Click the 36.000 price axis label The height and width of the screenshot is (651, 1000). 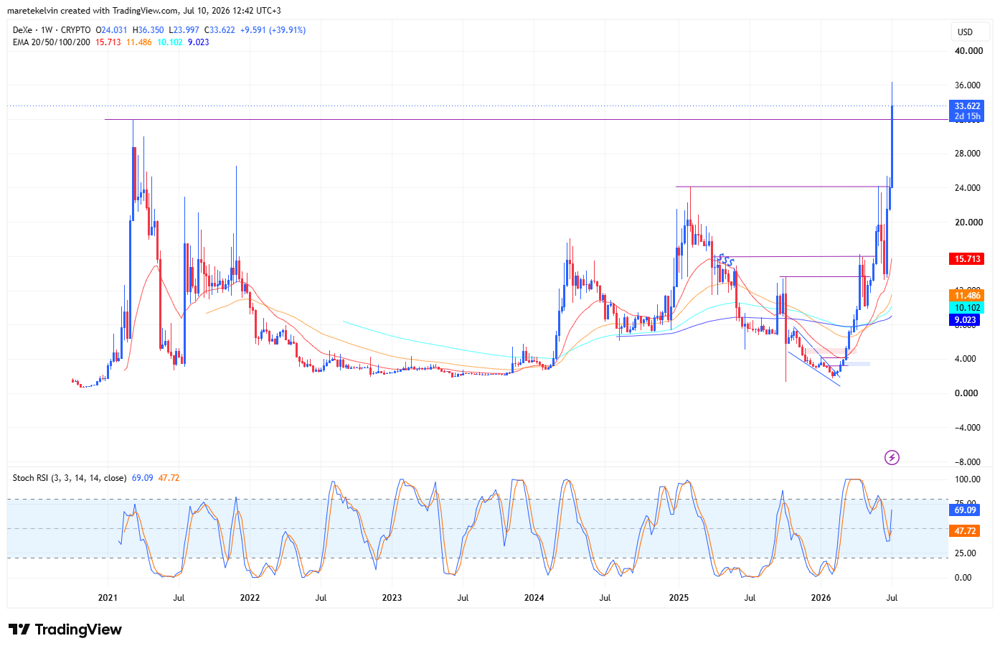968,85
